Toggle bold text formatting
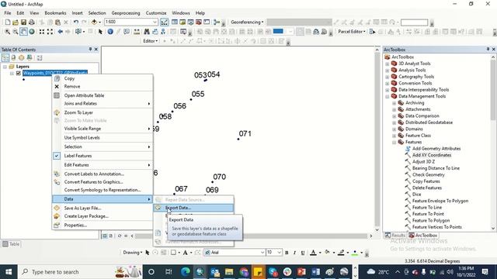 pos(287,253)
